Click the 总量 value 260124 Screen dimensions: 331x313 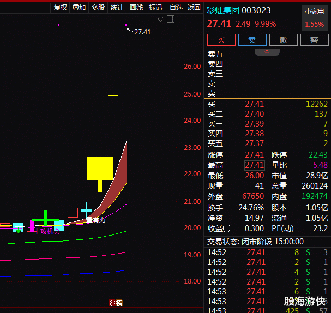pyautogui.click(x=315, y=186)
